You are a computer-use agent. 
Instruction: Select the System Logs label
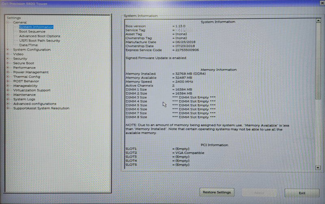(x=24, y=99)
